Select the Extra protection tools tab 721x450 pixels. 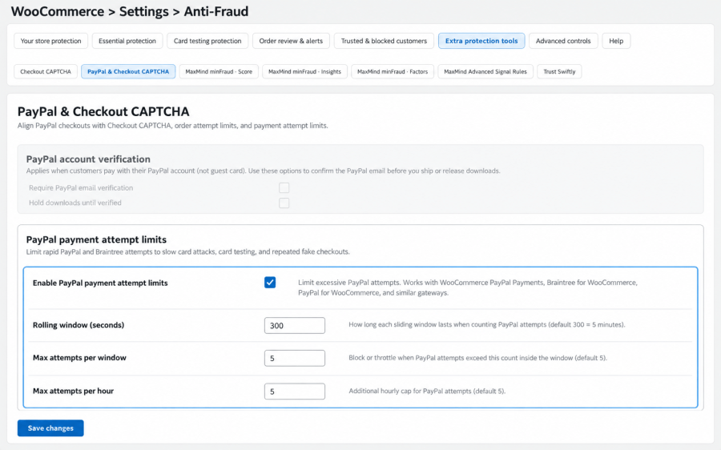point(481,41)
